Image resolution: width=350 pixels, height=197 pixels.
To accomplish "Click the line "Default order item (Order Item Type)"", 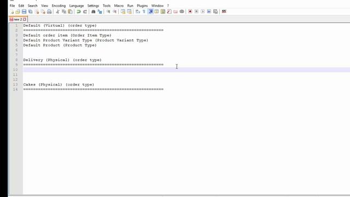I will coord(67,35).
